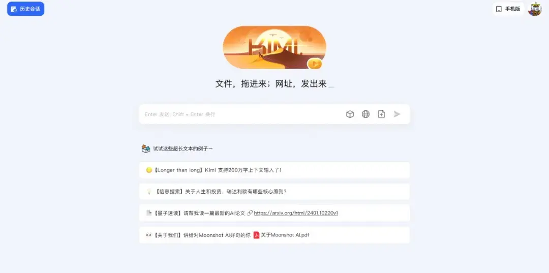The image size is (549, 273).
Task: Focus the Enter 发送 message input field
Action: pyautogui.click(x=241, y=114)
